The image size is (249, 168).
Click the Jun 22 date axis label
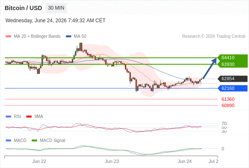tap(39, 161)
